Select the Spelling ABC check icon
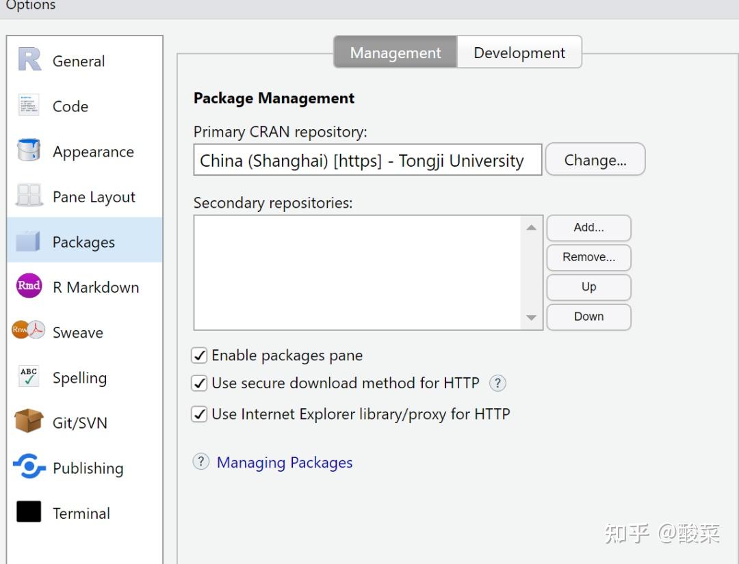The height and width of the screenshot is (564, 739). (x=29, y=377)
